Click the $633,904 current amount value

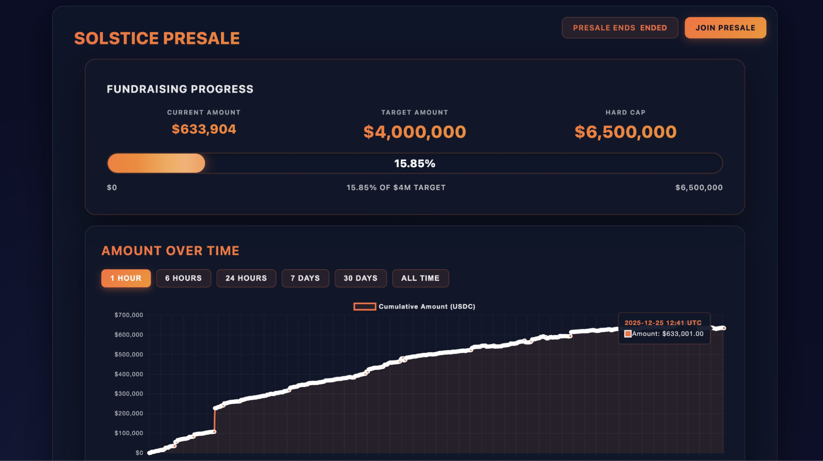click(204, 129)
